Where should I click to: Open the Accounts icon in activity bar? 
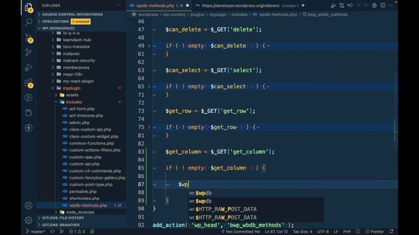pyautogui.click(x=28, y=206)
